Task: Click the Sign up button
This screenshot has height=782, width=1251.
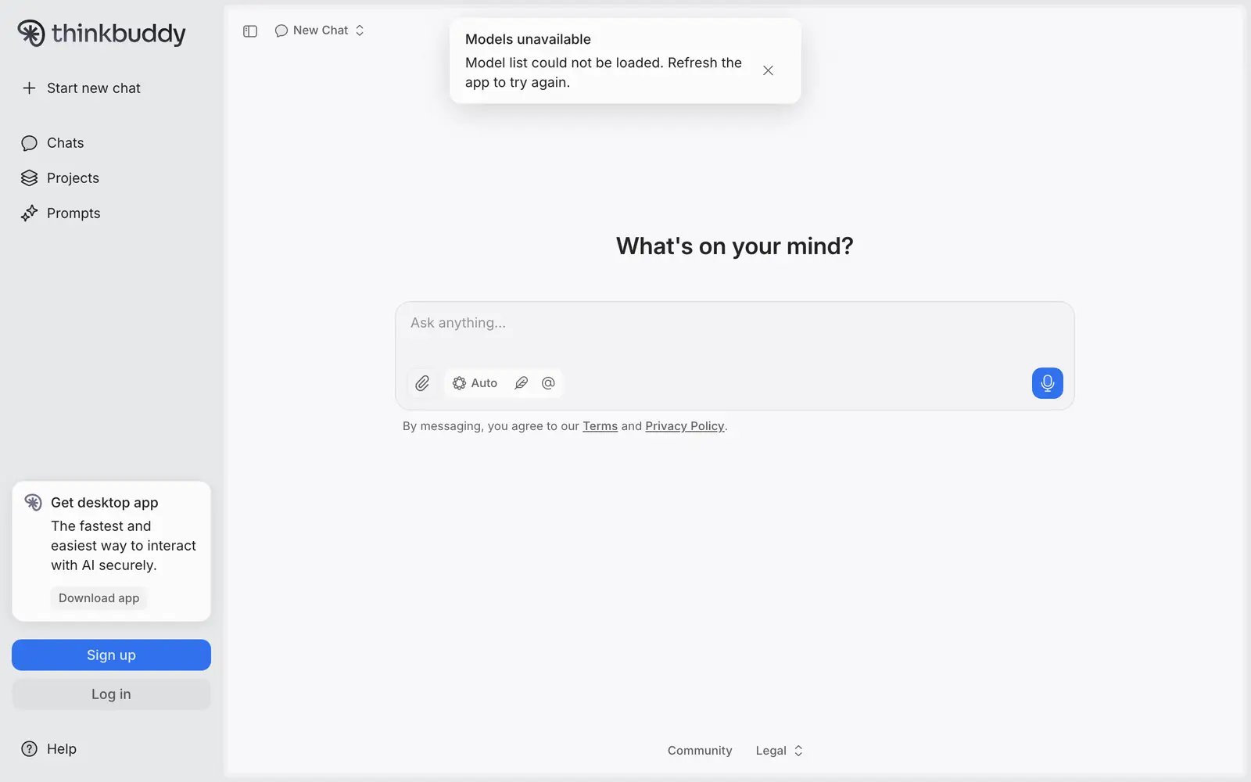Action: pos(111,655)
